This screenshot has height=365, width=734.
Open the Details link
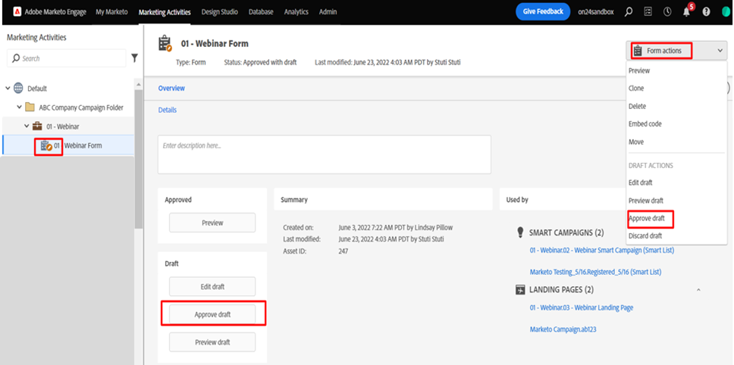tap(168, 111)
